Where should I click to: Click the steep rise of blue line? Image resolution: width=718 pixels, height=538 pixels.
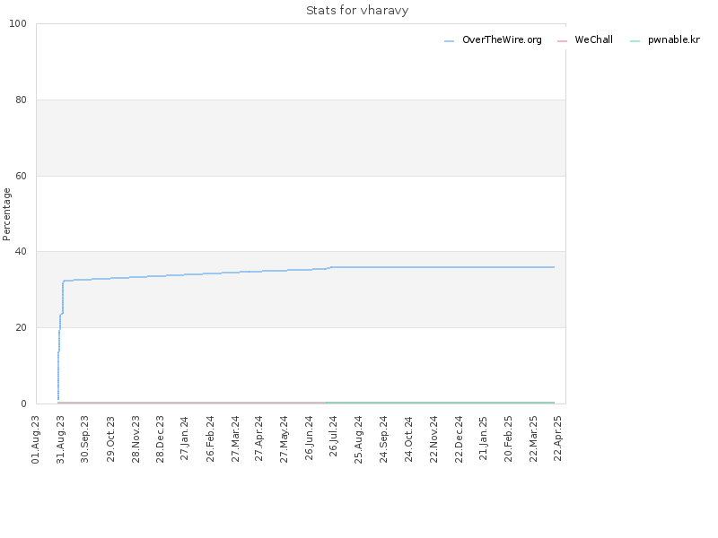pos(60,341)
